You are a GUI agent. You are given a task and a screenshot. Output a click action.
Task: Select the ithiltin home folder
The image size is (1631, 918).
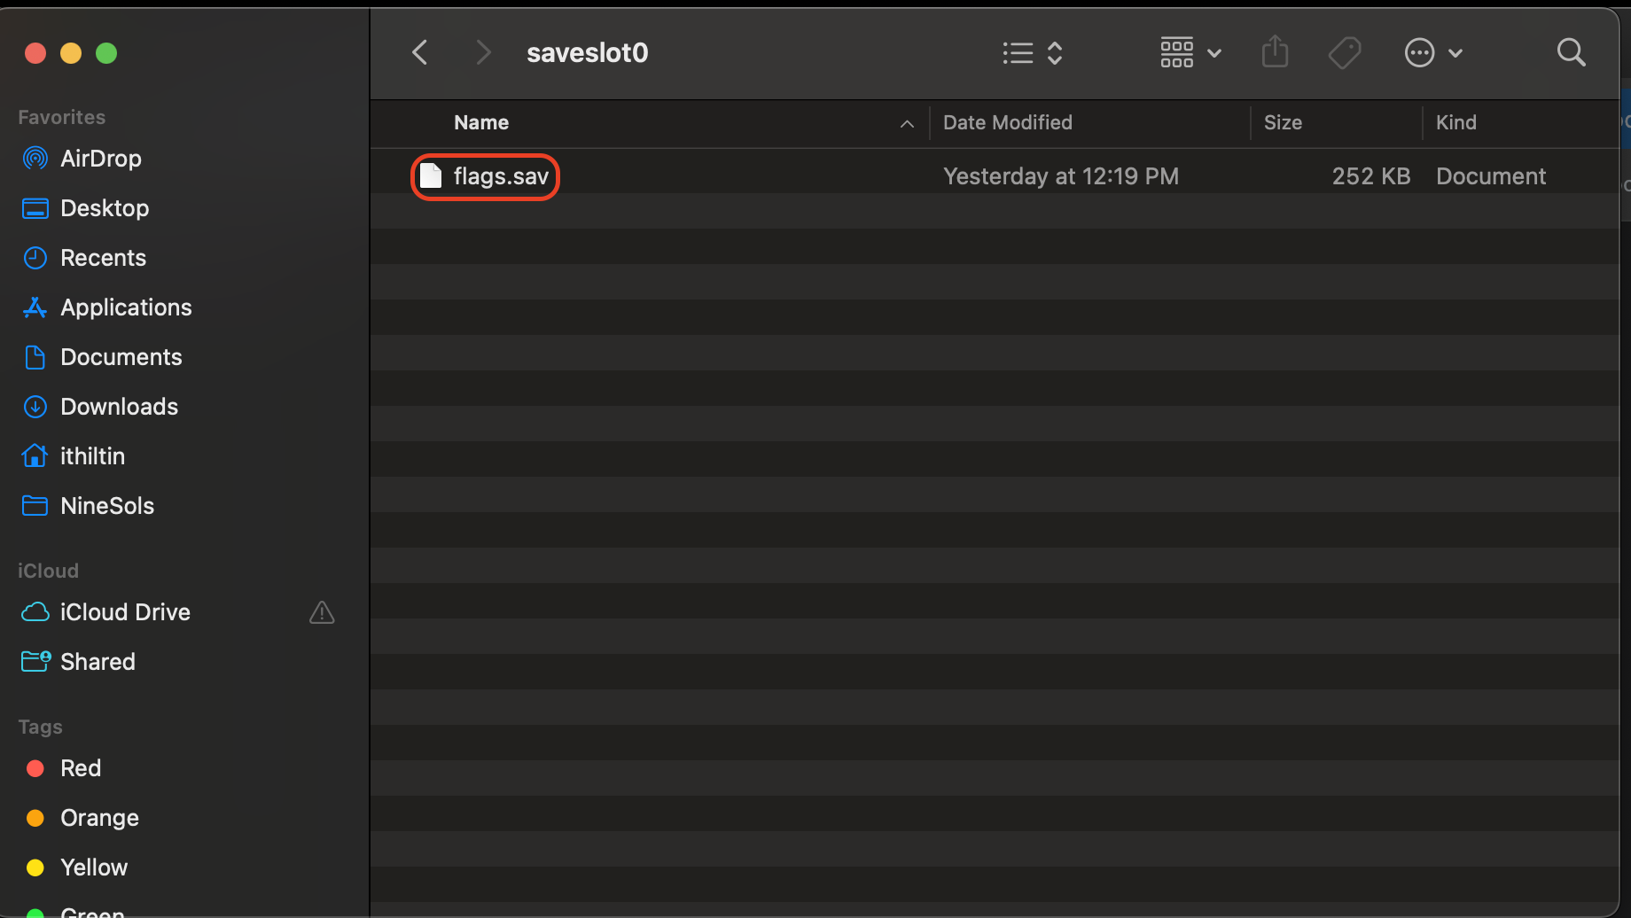point(92,456)
